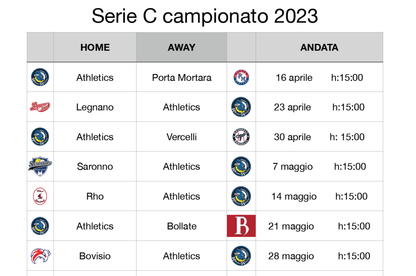This screenshot has width=416, height=276.
Task: Select the AWAY column header
Action: [x=181, y=48]
